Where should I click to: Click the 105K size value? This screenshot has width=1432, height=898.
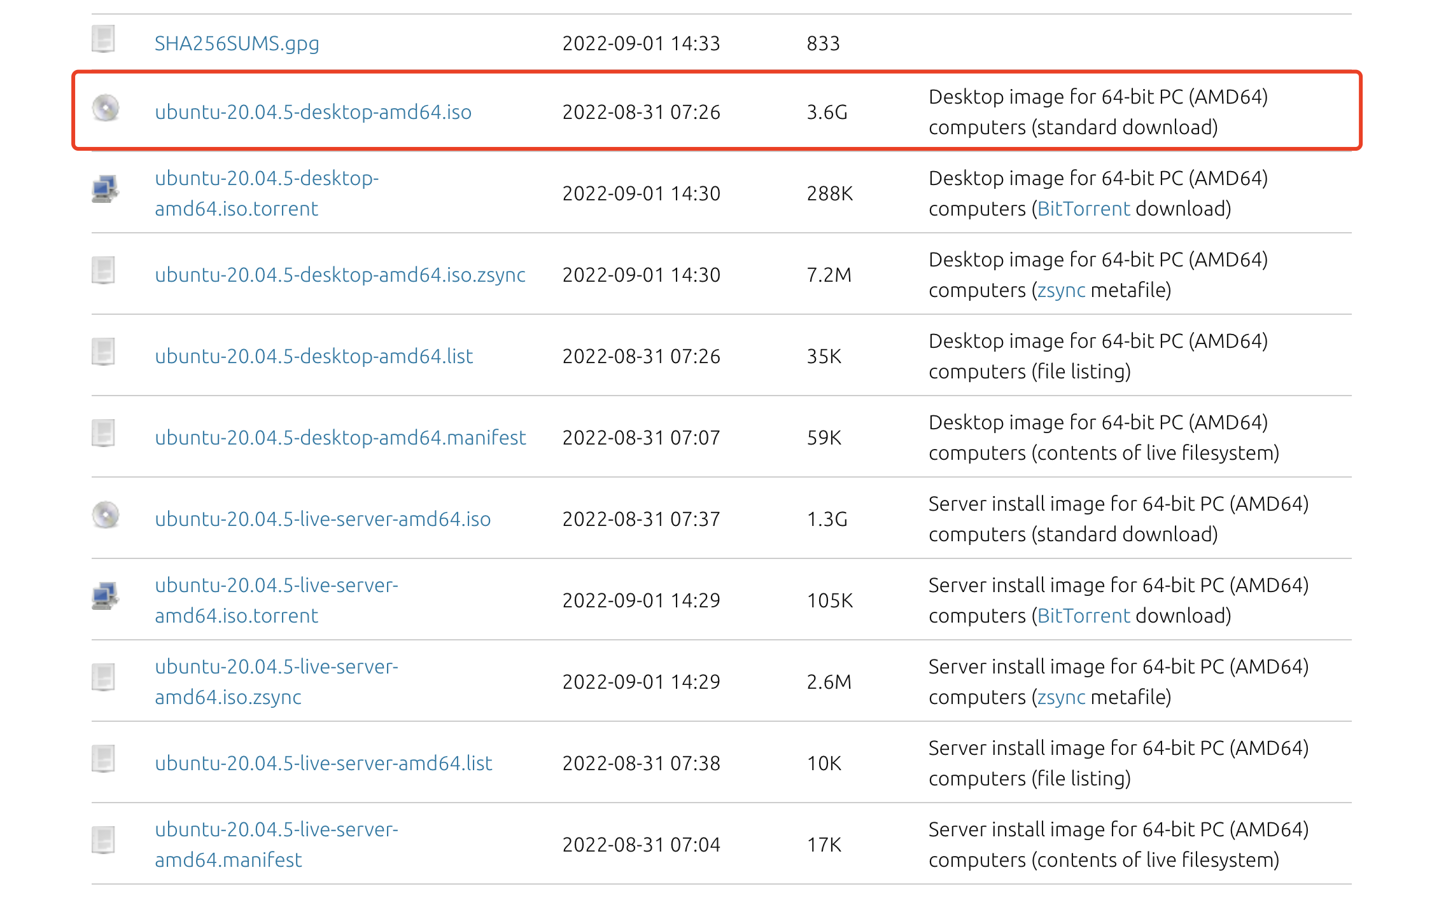click(x=830, y=600)
